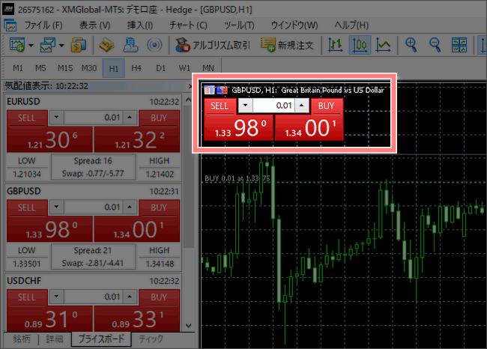
Task: Click Market Watch scrollbar up arrow
Action: click(189, 100)
